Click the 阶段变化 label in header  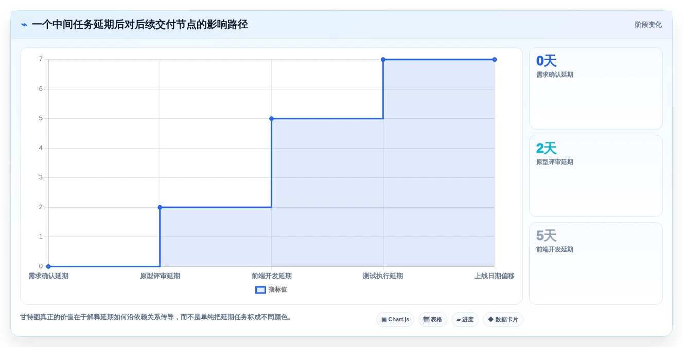[648, 25]
